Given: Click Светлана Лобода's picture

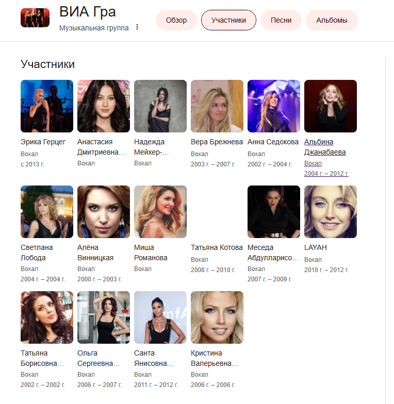Looking at the screenshot, I should 47,212.
